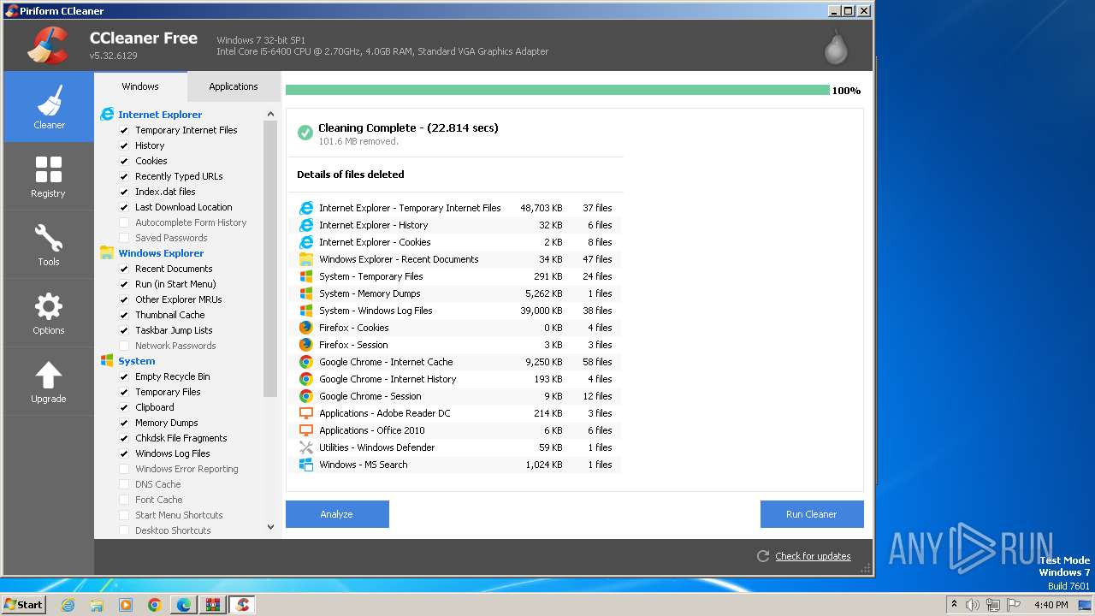Screen dimensions: 1095x616
Task: Click the System category Windows flag icon
Action: [x=107, y=360]
